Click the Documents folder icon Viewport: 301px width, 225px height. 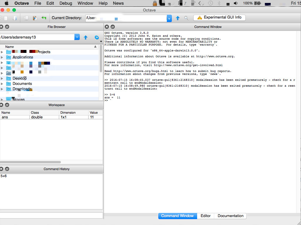9,83
